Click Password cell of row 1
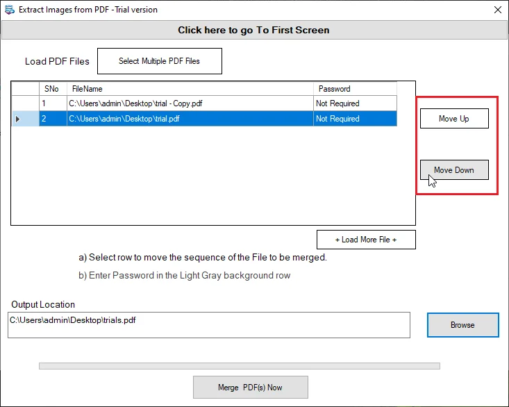 click(x=355, y=103)
